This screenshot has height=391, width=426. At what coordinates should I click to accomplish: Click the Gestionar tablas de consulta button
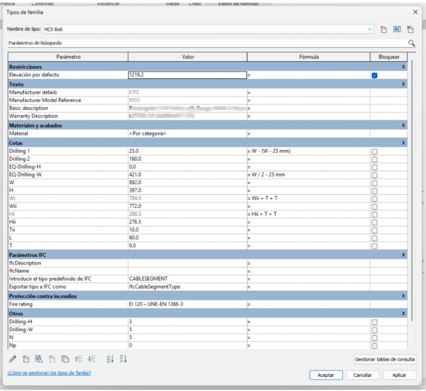pyautogui.click(x=385, y=359)
